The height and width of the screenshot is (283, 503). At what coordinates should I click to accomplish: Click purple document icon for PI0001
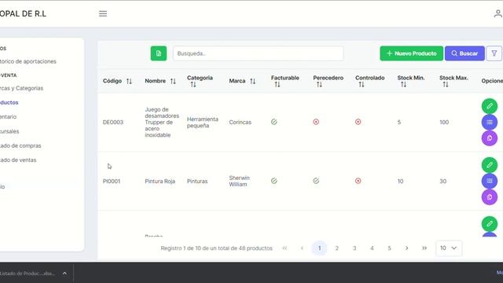click(x=490, y=197)
